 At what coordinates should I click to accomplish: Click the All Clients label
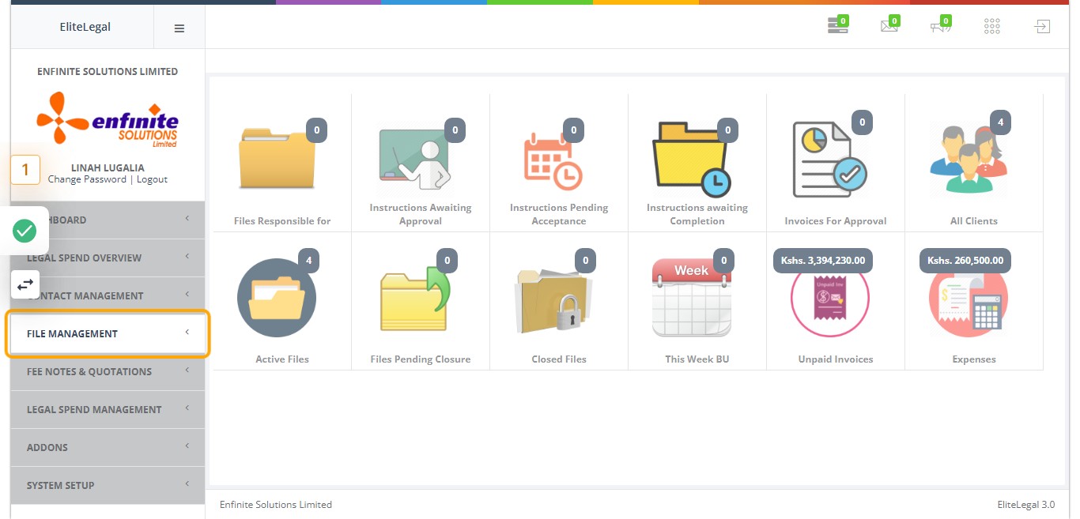[974, 221]
